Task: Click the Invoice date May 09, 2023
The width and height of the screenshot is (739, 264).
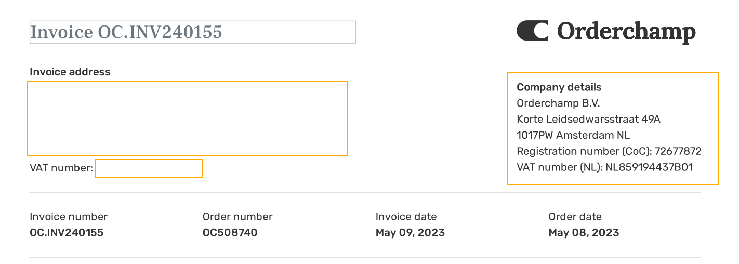Action: (x=410, y=232)
